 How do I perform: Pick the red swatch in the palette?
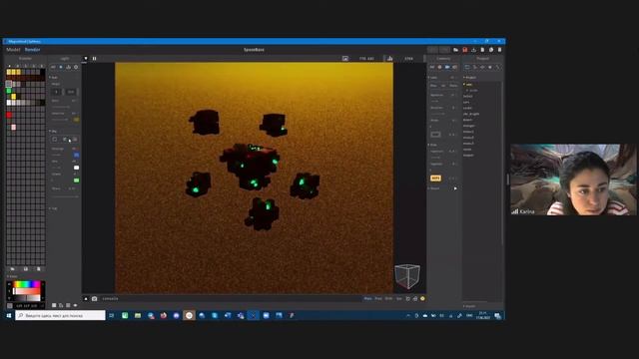pyautogui.click(x=9, y=116)
